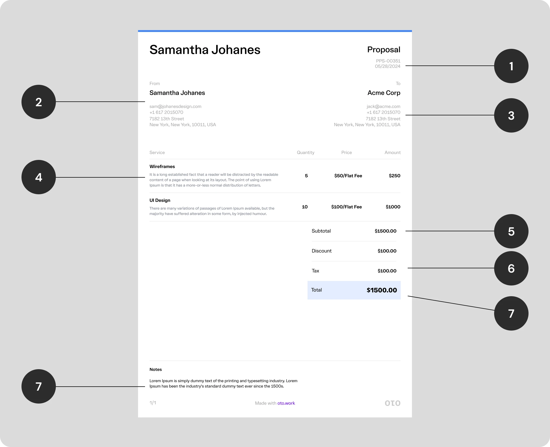The image size is (550, 447).
Task: Click the numbered callout circle 2
Action: click(39, 102)
